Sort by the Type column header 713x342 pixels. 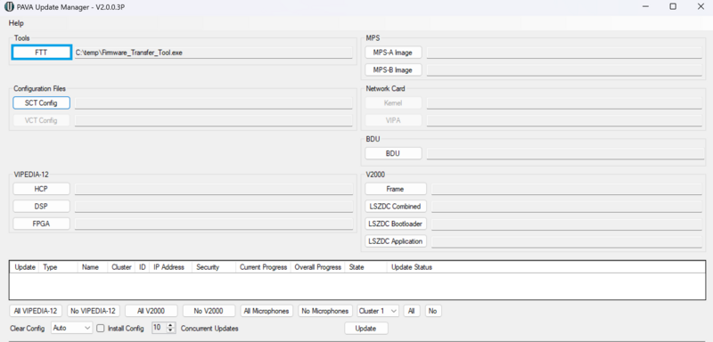(x=58, y=267)
